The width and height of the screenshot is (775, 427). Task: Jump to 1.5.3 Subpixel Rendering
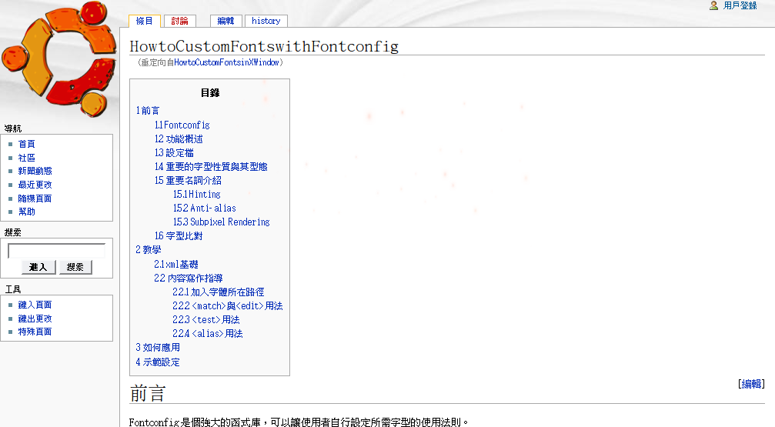(x=222, y=222)
